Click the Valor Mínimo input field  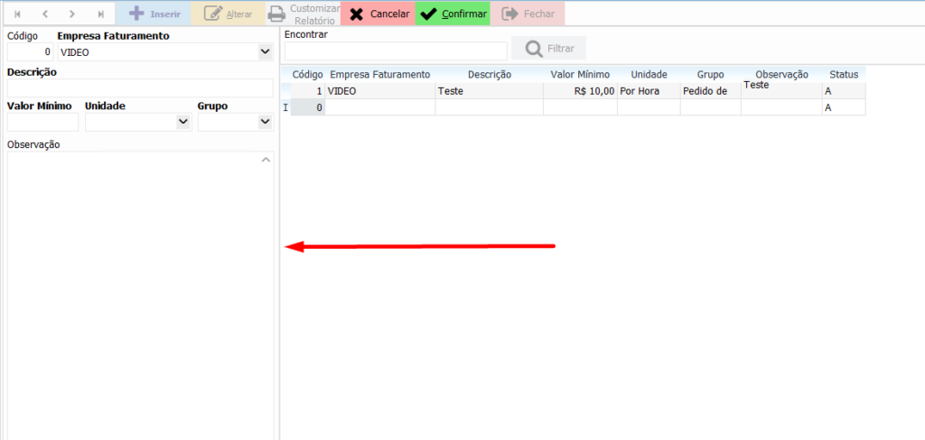point(42,122)
